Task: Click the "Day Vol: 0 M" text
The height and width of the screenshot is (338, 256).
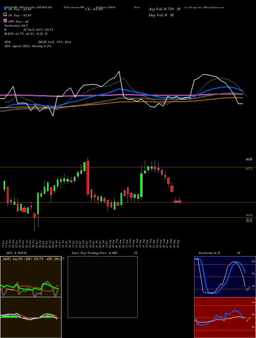Action: [x=161, y=15]
